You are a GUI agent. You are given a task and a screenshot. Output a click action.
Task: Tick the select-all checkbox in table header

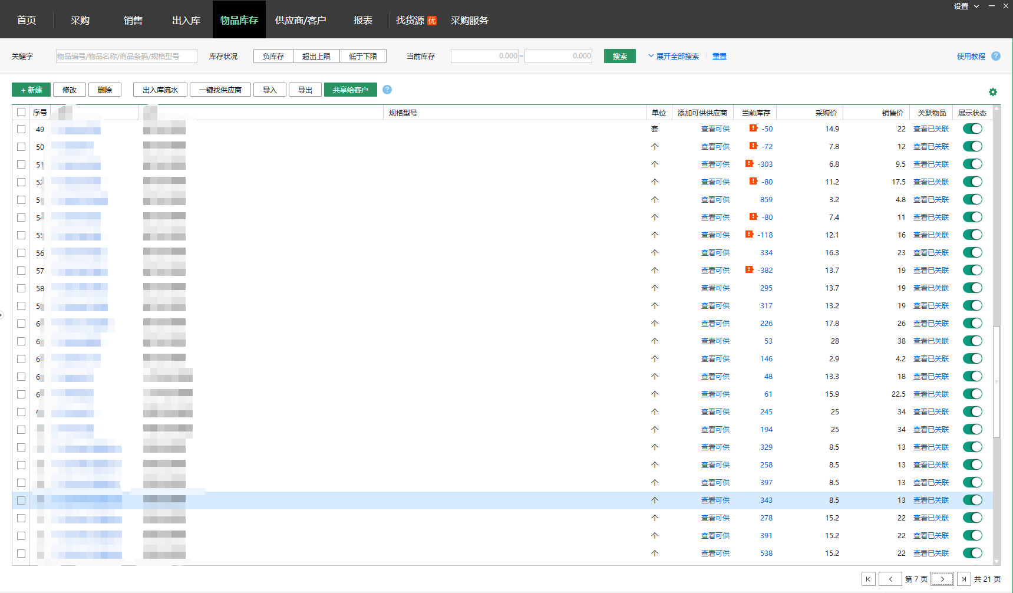pyautogui.click(x=21, y=112)
